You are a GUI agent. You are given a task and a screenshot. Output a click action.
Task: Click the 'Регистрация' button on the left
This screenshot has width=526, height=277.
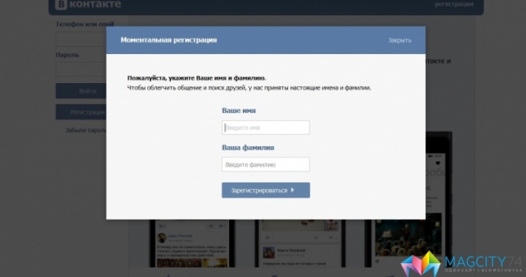click(x=81, y=112)
